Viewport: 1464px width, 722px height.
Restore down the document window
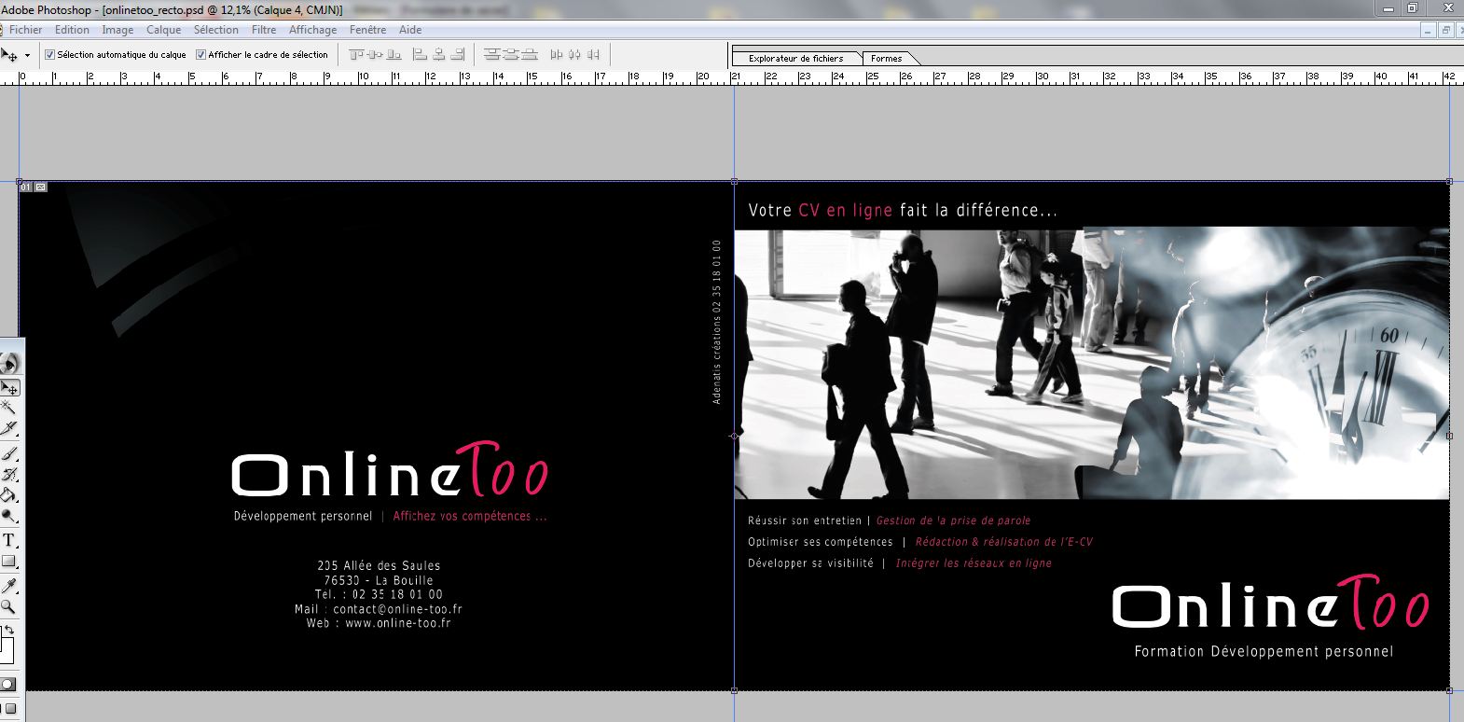[x=1445, y=30]
